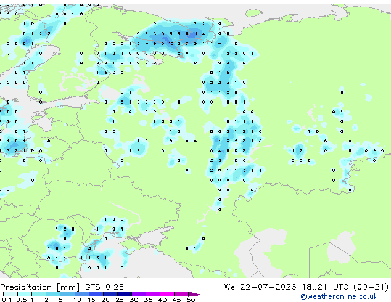391x302 pixels.
Task: Click the 45–50 mm legend color box
Action: pyautogui.click(x=181, y=294)
